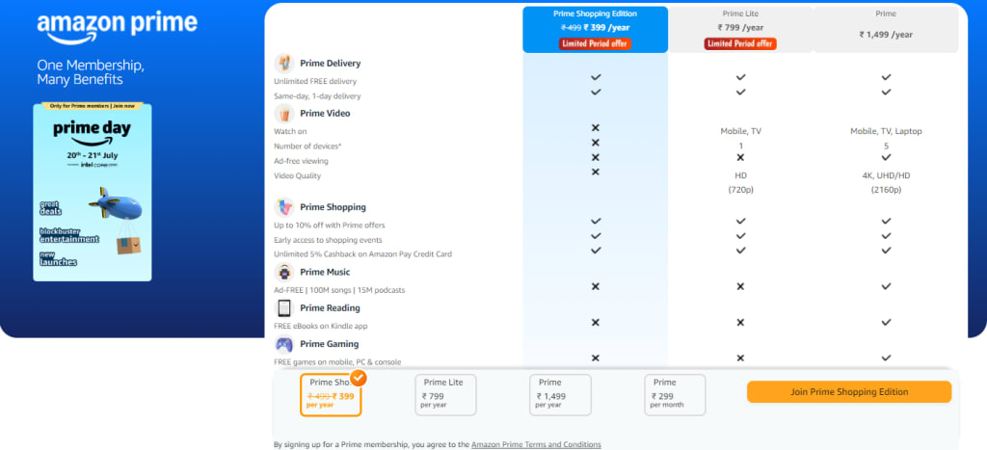Click the Prime Music headphones icon
Screen dimensions: 987x450
[x=284, y=273]
